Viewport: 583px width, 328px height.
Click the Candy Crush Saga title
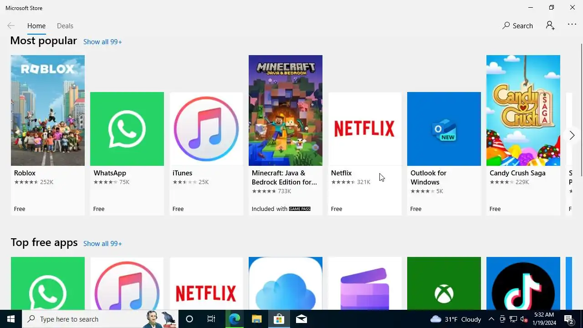coord(517,173)
